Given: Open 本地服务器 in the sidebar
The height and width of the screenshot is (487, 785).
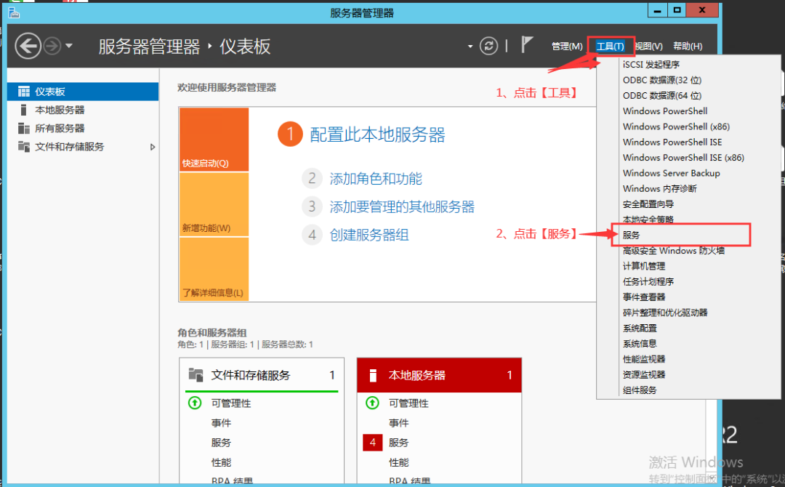Looking at the screenshot, I should click(x=60, y=110).
